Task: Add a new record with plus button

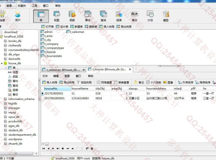Action: point(63,148)
